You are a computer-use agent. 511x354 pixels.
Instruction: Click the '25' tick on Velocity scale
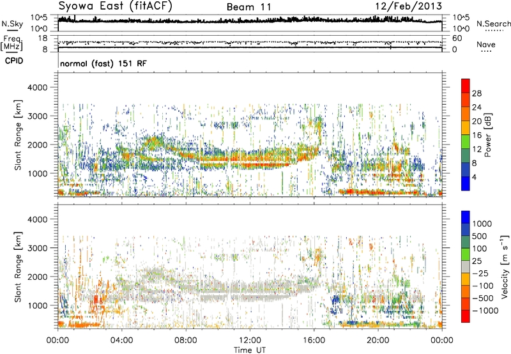tap(477, 261)
